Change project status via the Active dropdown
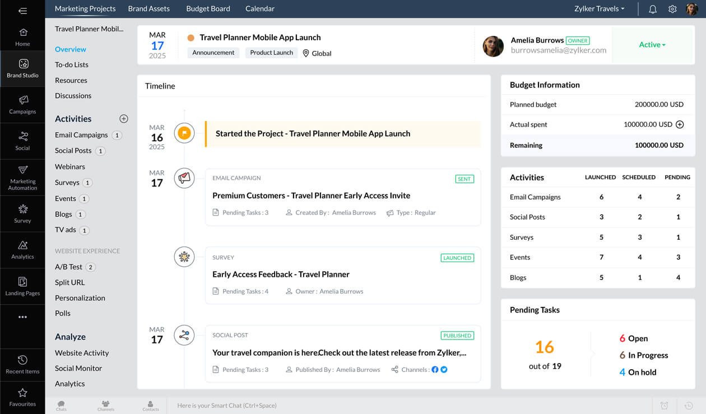The width and height of the screenshot is (706, 414). click(x=652, y=44)
